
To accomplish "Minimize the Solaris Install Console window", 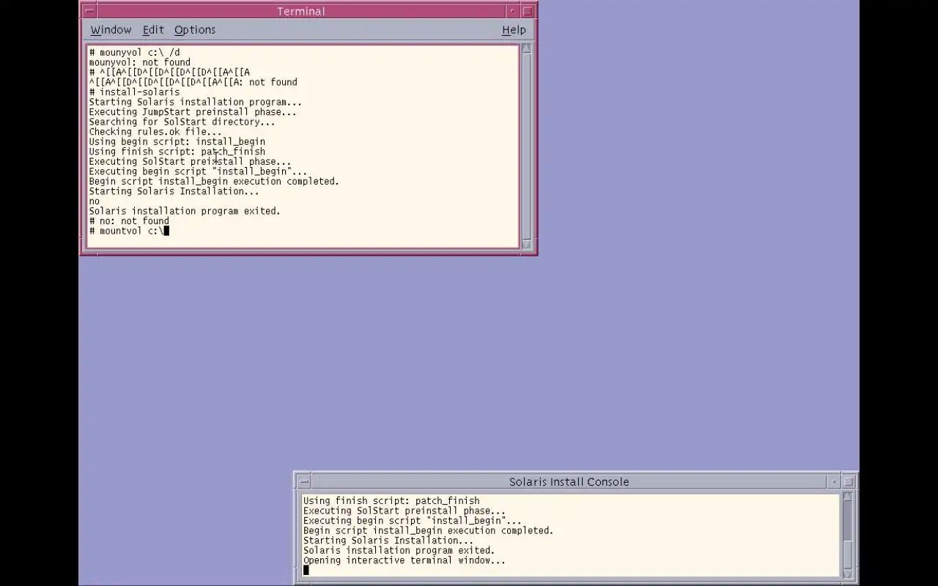I will pos(834,482).
